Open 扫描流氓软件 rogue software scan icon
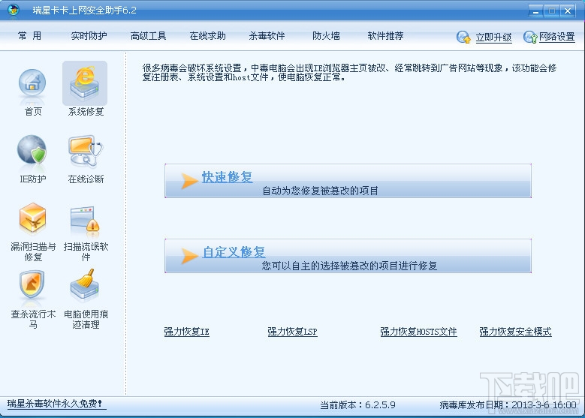585x418 pixels. coord(85,220)
